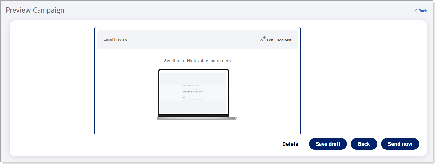
Task: Click the pencil icon beside Edit
Action: pyautogui.click(x=263, y=39)
